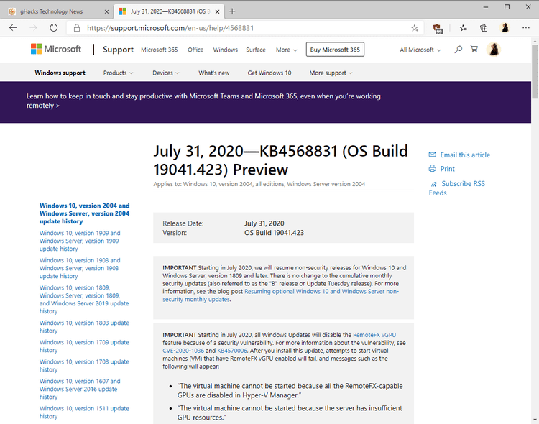The image size is (539, 424).
Task: Close the KB4568831 tab
Action: click(x=217, y=11)
